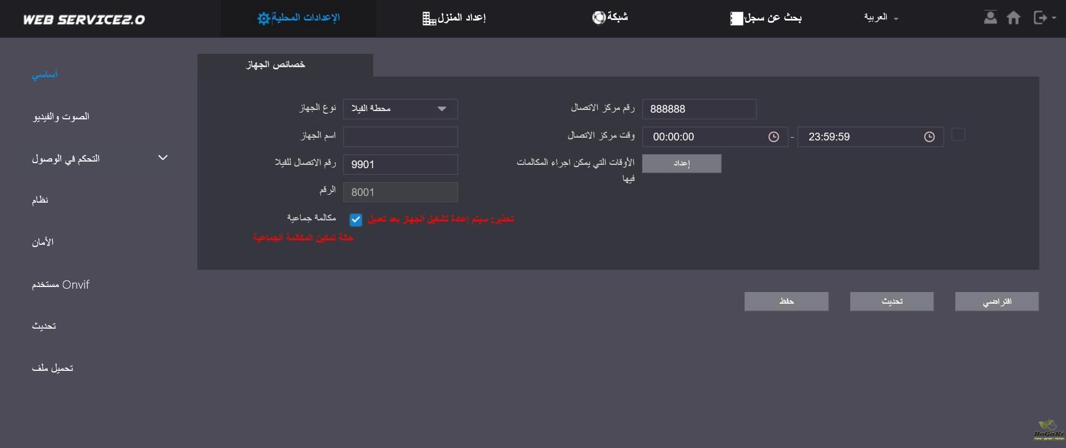Screen dimensions: 1066x448
Task: Click the save (حفظ) button
Action: [x=786, y=301]
